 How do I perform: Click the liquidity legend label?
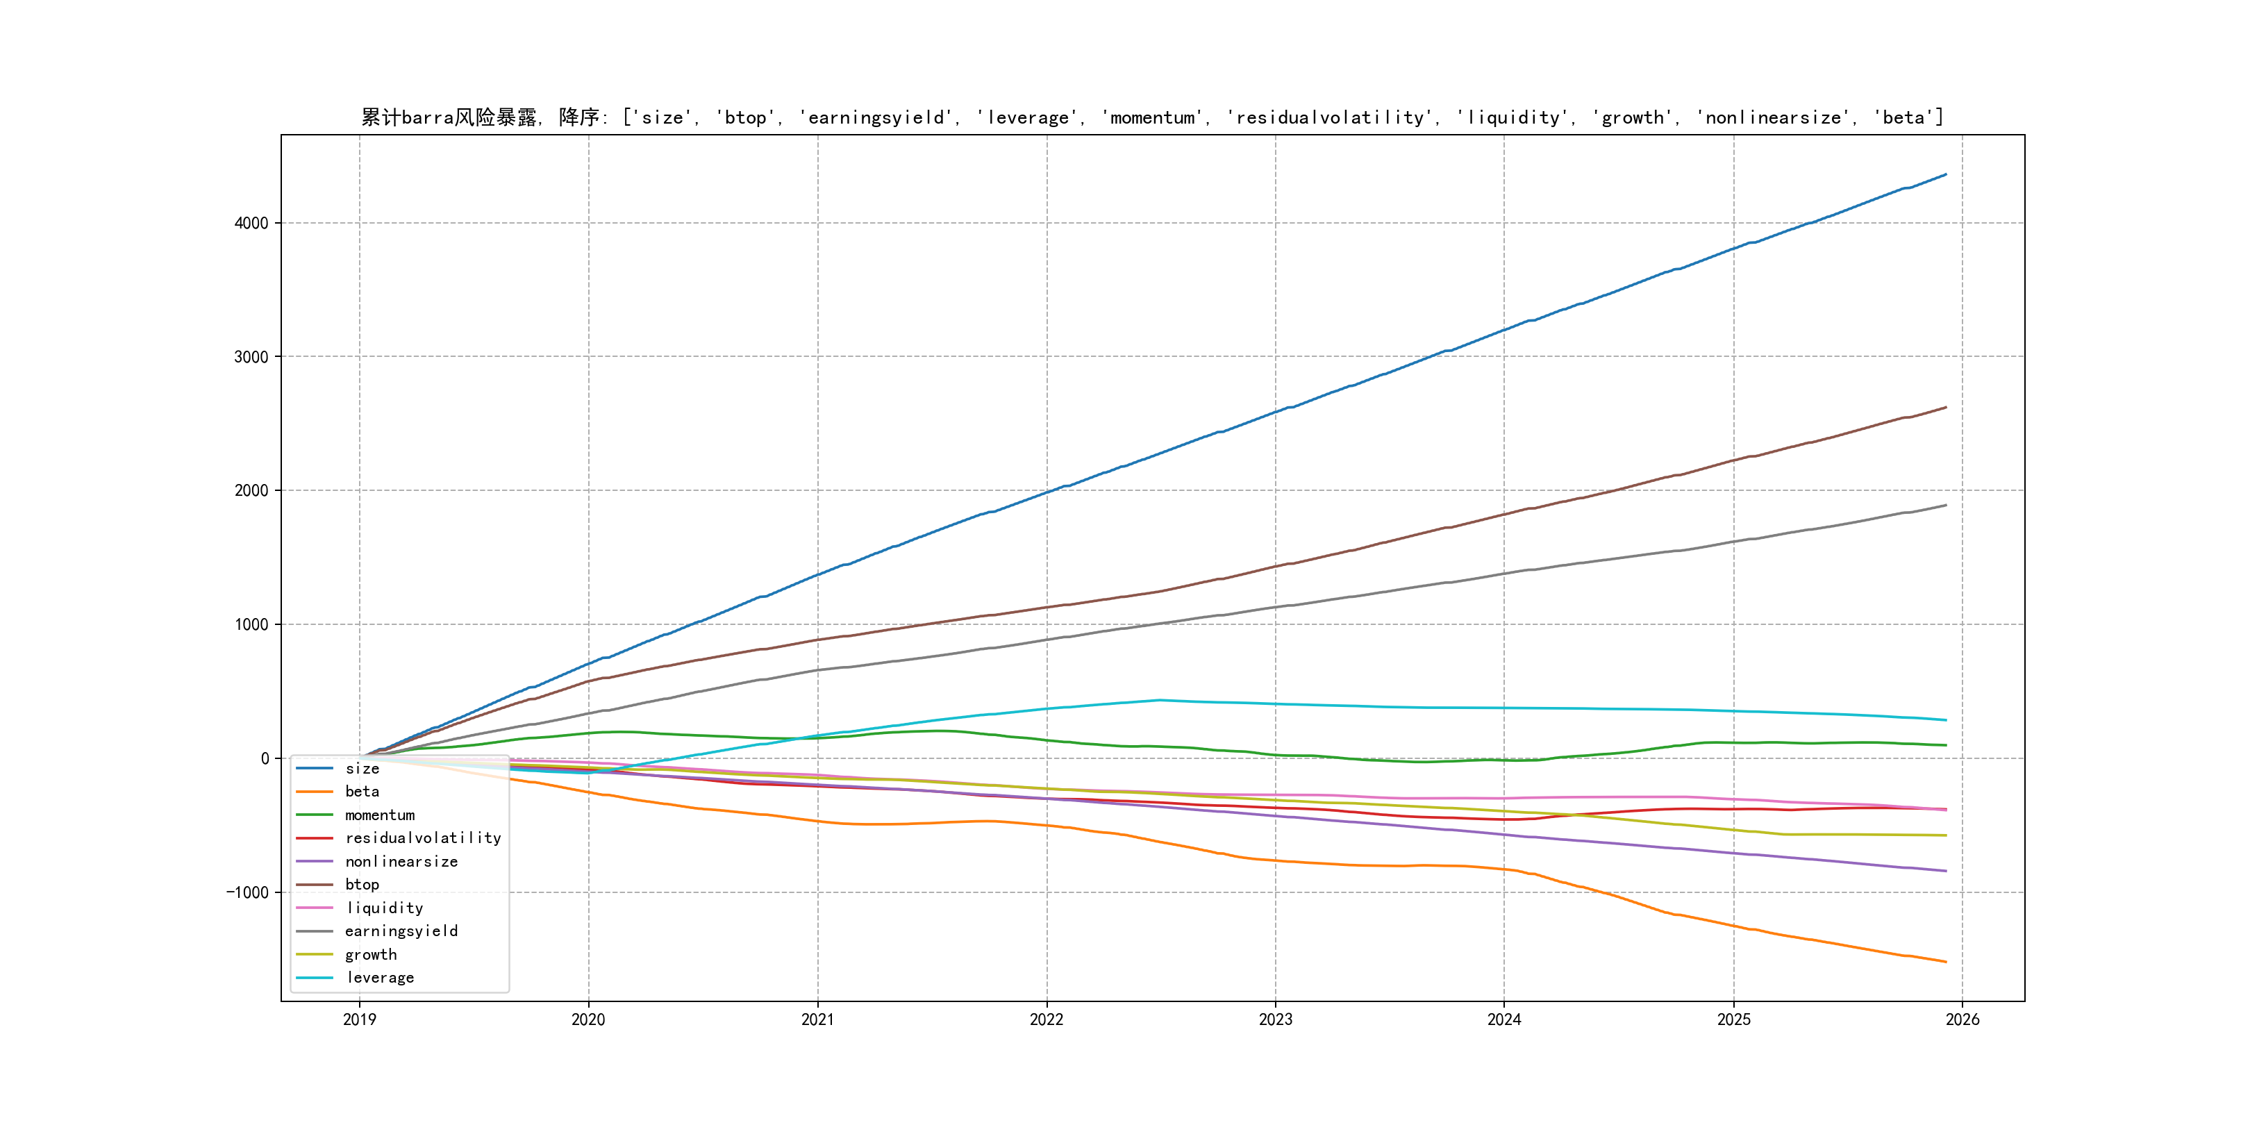click(384, 908)
